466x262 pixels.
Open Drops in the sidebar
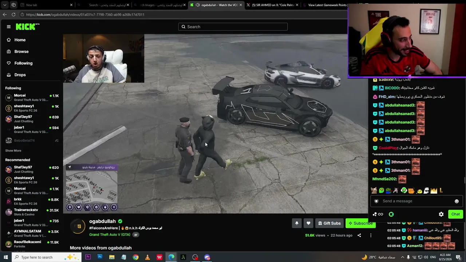pyautogui.click(x=20, y=75)
